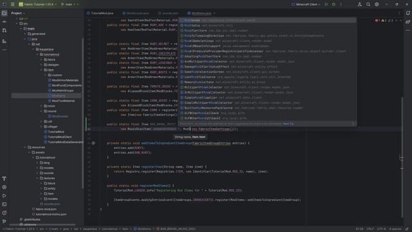
Task: Click the 4 spaces indent indicator
Action: [395, 229]
